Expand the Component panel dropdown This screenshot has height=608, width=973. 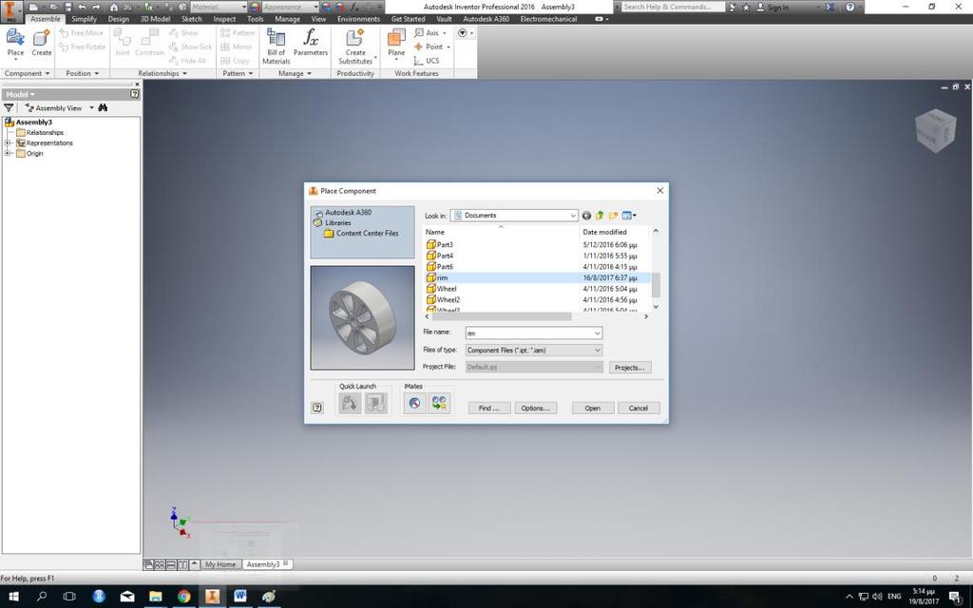point(27,73)
